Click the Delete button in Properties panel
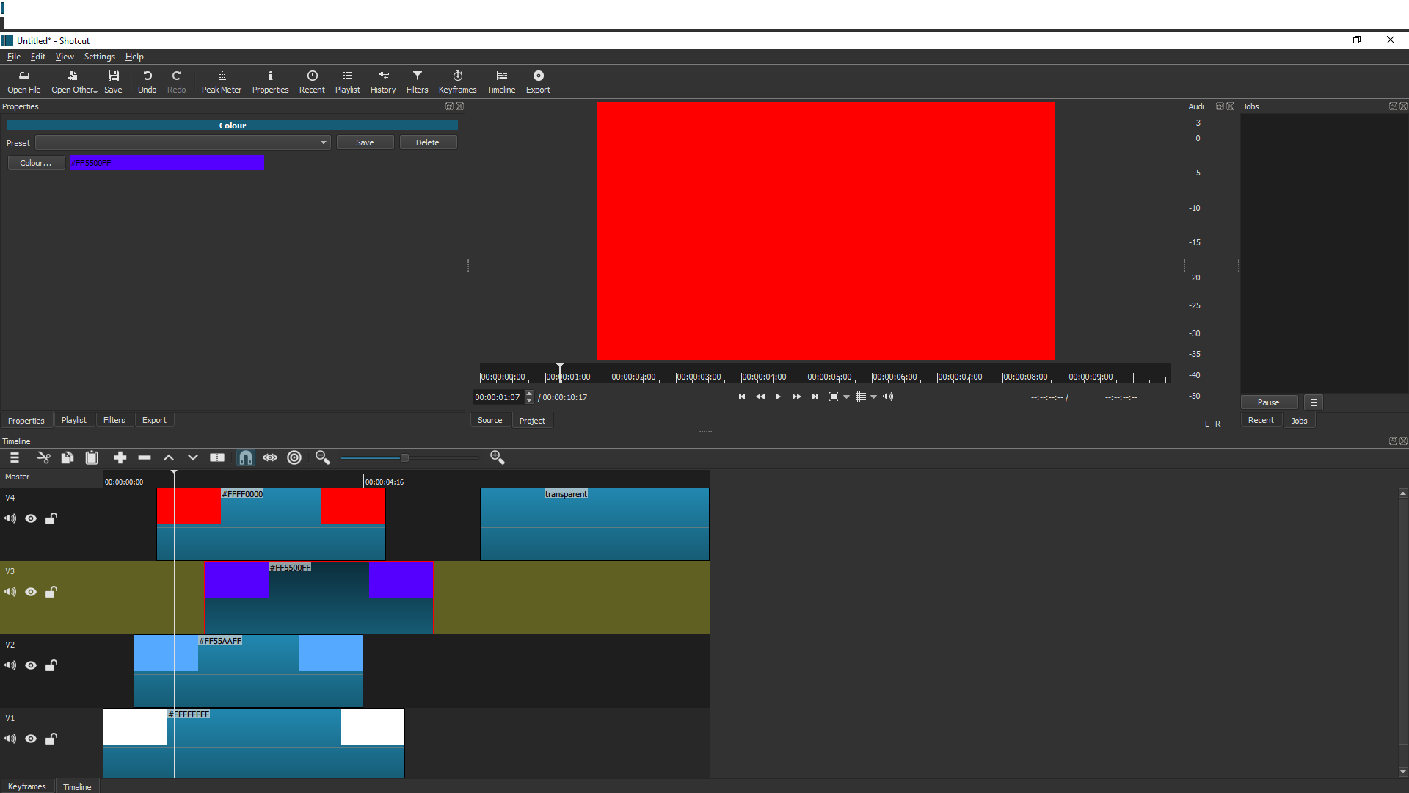The height and width of the screenshot is (793, 1409). (x=428, y=142)
